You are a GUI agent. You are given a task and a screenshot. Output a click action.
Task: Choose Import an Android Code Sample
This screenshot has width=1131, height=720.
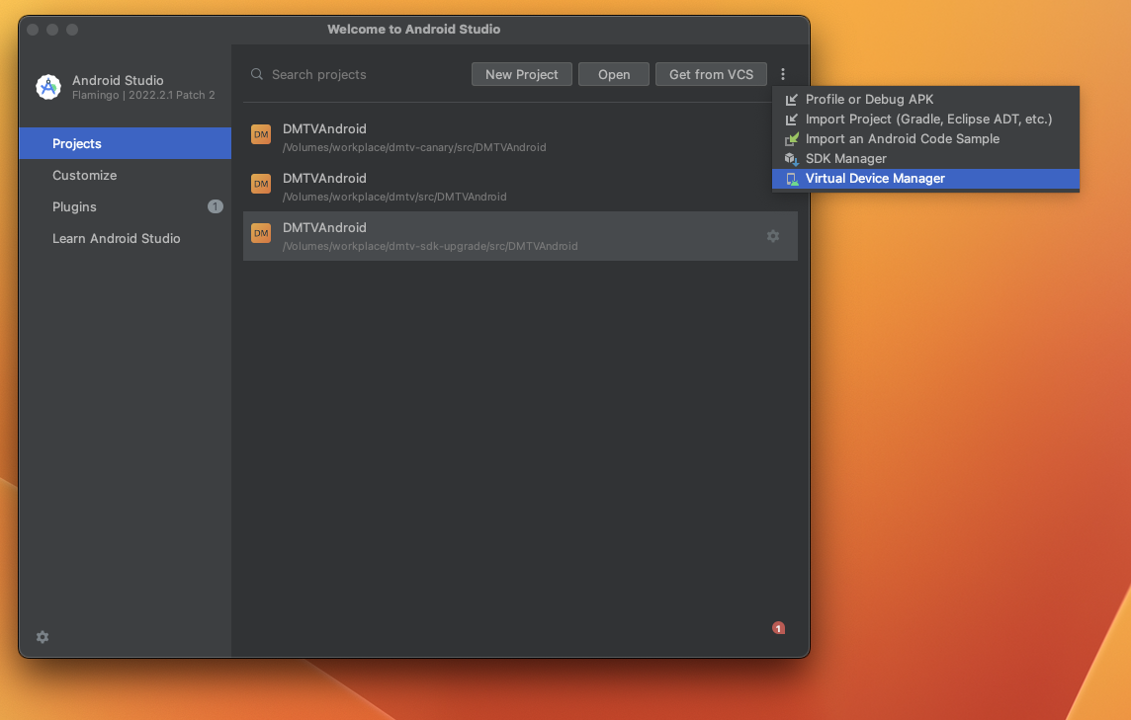(901, 138)
